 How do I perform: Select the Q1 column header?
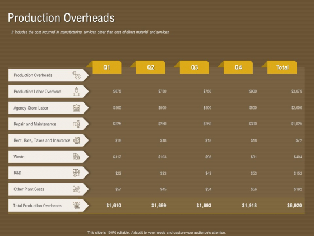click(x=107, y=67)
